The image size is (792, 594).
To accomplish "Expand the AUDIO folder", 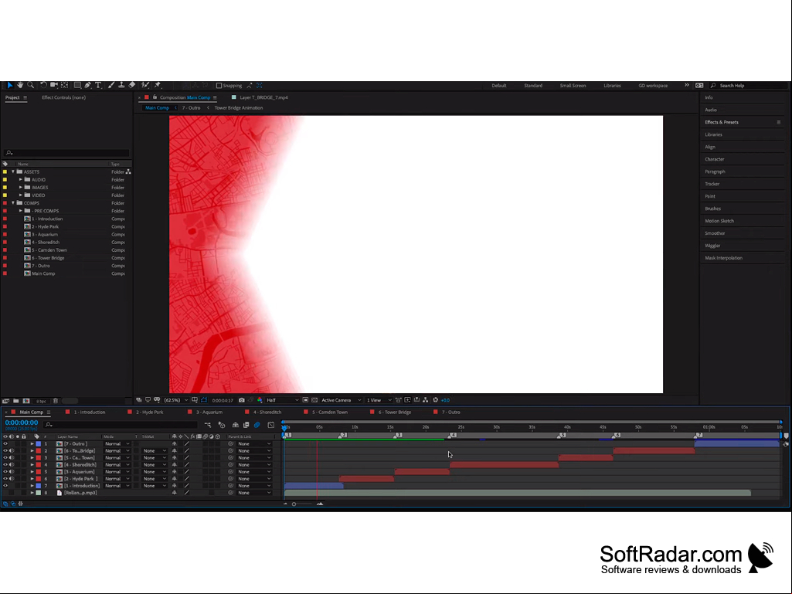I will coord(21,180).
